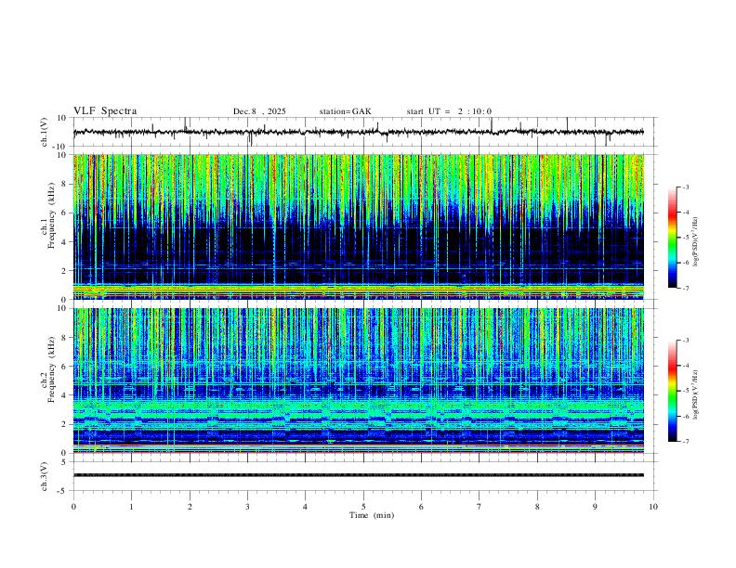
Task: Click time axis tick label '1'
Action: click(x=131, y=507)
